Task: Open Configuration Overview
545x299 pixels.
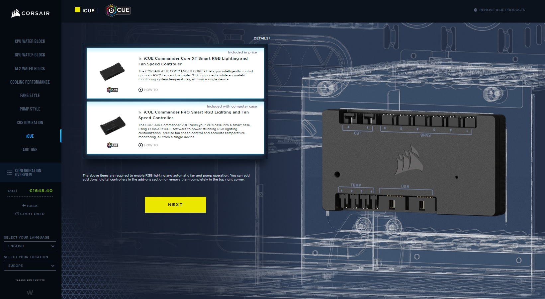Action: tap(31, 173)
